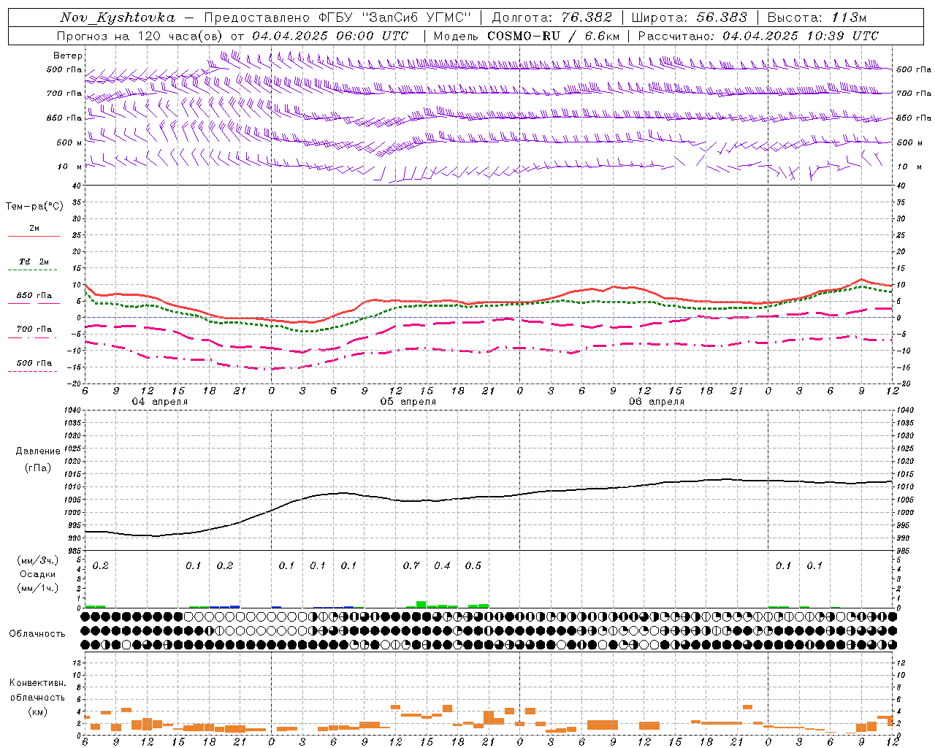Click the solid red 2м legend line sample
Image resolution: width=935 pixels, height=748 pixels.
[34, 237]
